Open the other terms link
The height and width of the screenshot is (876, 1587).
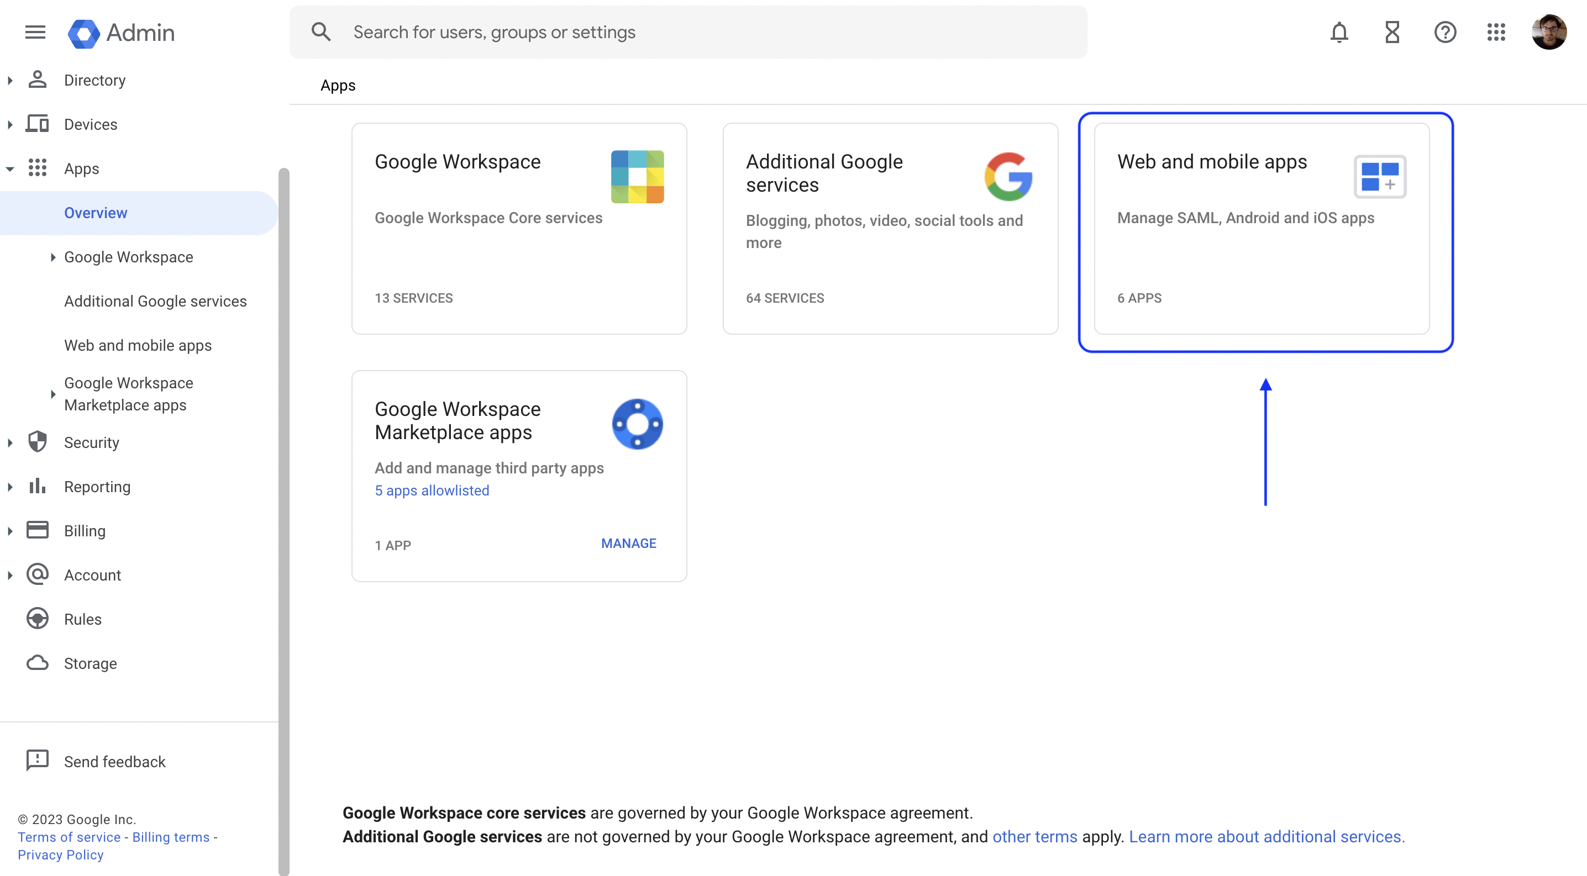coord(1034,837)
